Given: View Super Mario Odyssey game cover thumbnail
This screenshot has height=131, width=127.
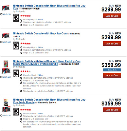Looking at the screenshot, I should [x=6, y=64].
